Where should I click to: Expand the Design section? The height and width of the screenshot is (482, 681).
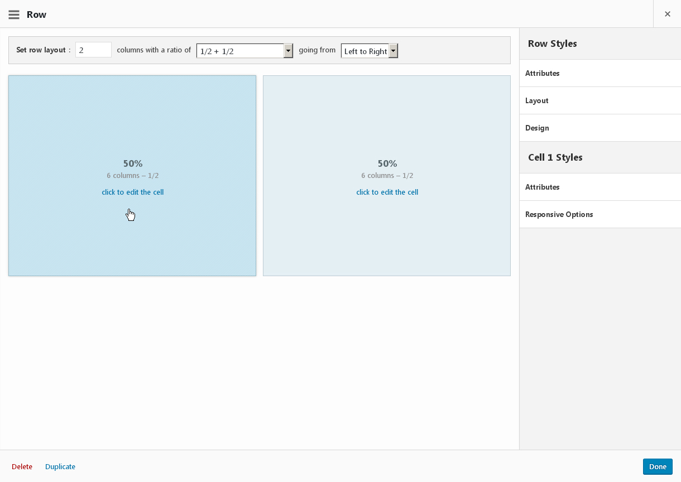point(600,128)
